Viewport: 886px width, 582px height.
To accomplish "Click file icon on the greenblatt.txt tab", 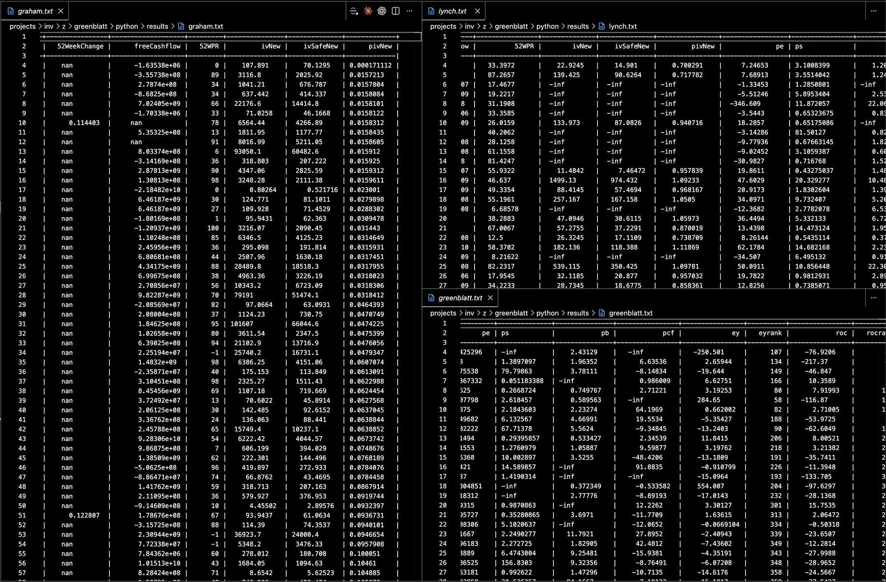I will tap(431, 298).
